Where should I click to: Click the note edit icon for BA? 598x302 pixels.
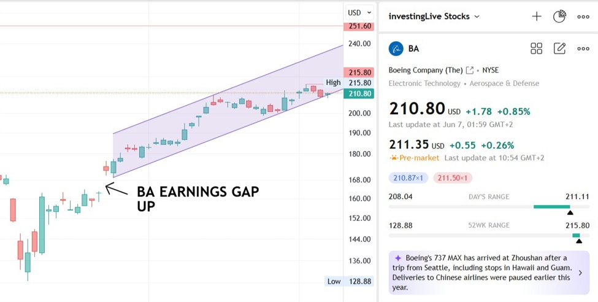click(559, 48)
